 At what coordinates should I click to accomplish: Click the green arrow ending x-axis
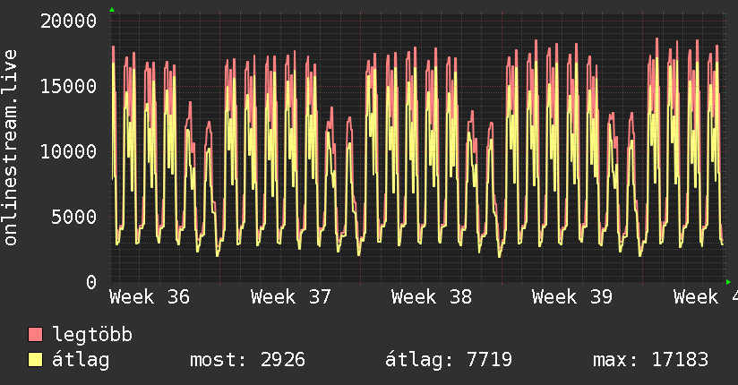click(728, 282)
